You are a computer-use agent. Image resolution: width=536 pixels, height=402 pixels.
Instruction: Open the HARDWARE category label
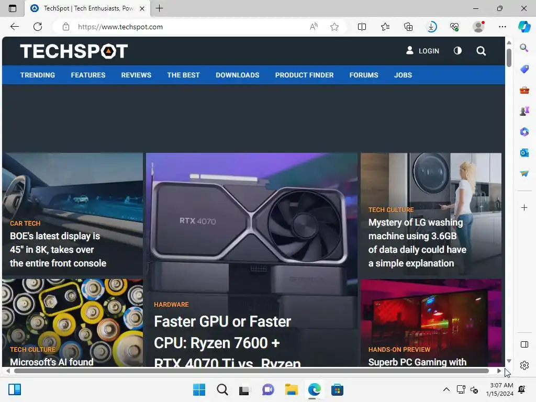pos(171,304)
